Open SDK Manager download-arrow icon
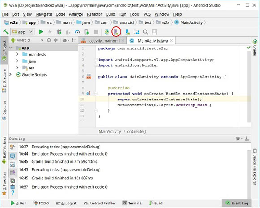Image resolution: width=260 pixels, height=208 pixels. pos(127,32)
